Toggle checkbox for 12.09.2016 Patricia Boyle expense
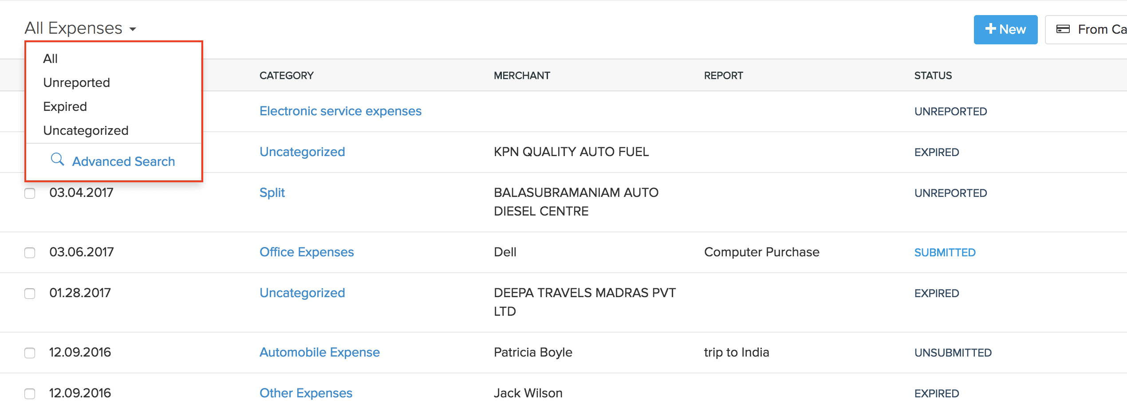This screenshot has width=1127, height=408. point(30,353)
